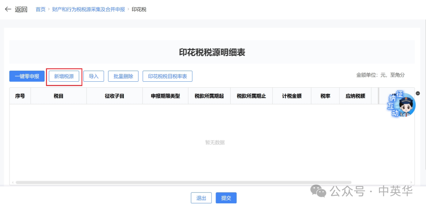Collapse the floating assistant with minus icon
This screenshot has height=208, width=426.
click(418, 94)
